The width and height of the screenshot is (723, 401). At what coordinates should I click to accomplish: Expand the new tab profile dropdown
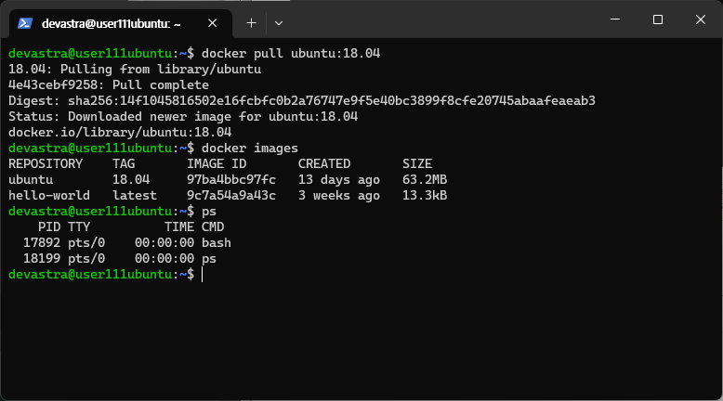(279, 23)
